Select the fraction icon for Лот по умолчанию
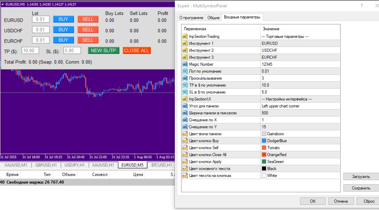Image resolution: width=379 pixels, height=210 pixels. pos(185,71)
